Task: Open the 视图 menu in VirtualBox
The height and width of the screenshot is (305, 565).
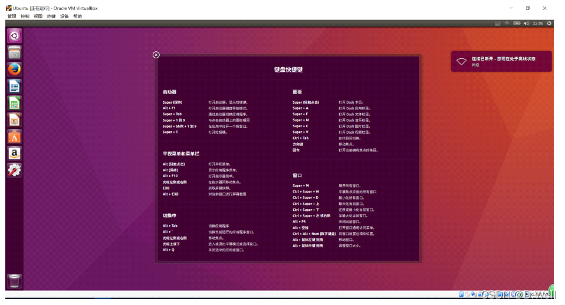Action: pos(38,16)
